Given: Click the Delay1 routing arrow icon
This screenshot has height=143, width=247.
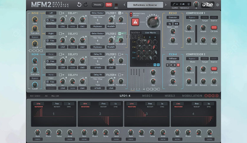Looking at the screenshot, I should click(61, 13).
